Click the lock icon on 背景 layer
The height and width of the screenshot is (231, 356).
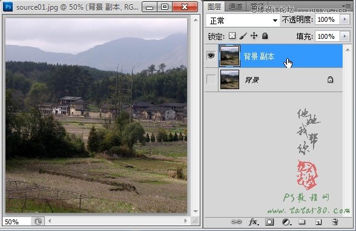[330, 79]
